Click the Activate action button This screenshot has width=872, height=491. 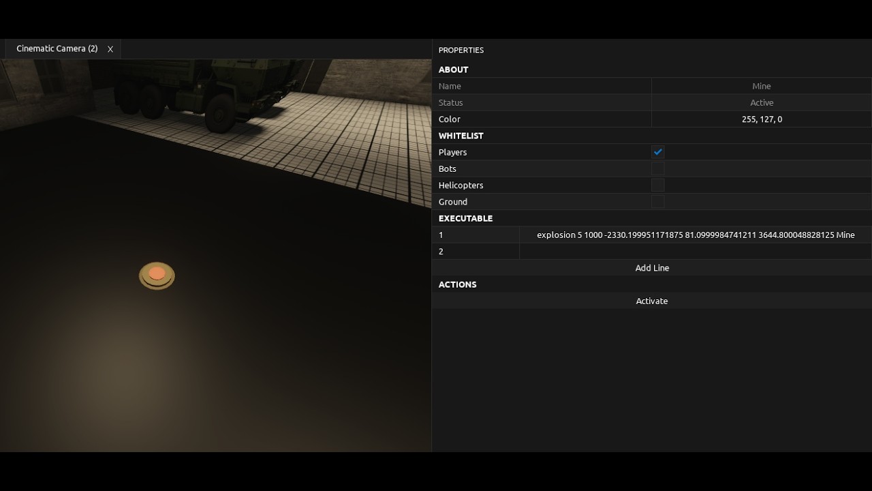652,301
